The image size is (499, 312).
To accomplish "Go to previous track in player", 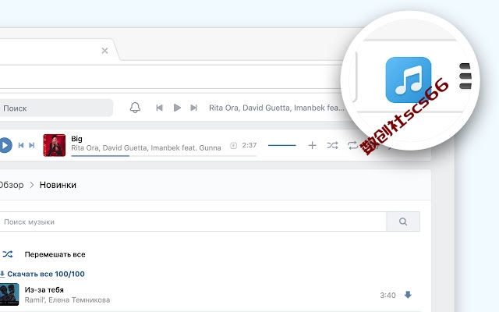I will [21, 146].
